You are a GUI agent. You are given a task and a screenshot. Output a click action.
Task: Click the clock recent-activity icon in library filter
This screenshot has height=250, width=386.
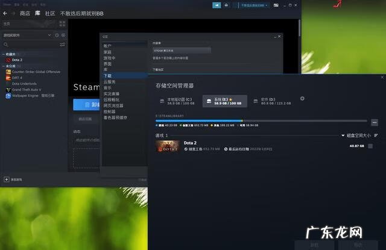[x=57, y=35]
